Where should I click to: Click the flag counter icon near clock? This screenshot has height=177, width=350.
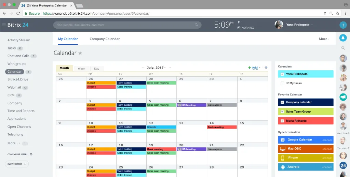pos(240,22)
